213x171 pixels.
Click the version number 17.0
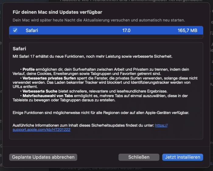coord(126,30)
